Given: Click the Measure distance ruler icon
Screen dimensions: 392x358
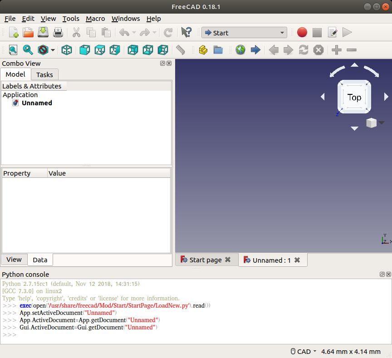Looking at the screenshot, I should [180, 50].
